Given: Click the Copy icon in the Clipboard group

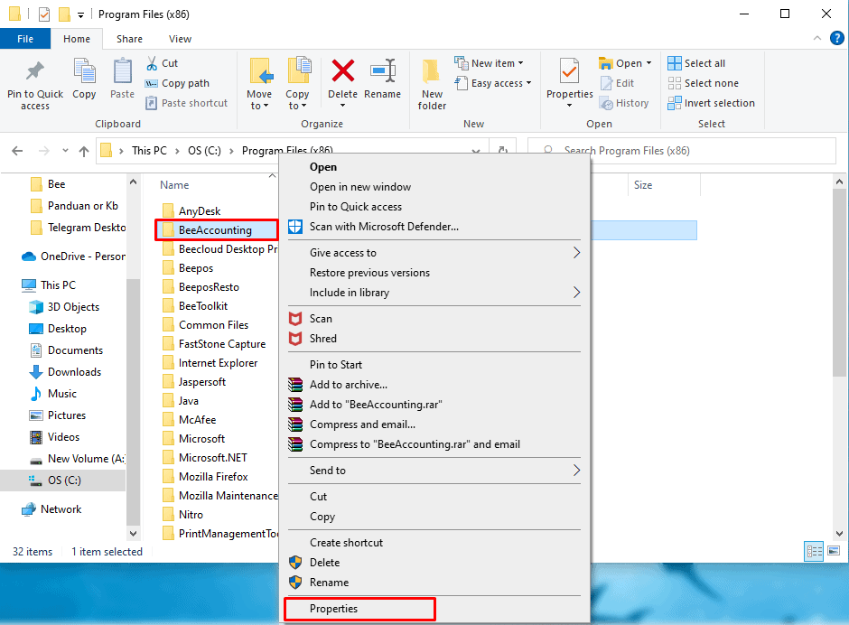Looking at the screenshot, I should pos(85,71).
